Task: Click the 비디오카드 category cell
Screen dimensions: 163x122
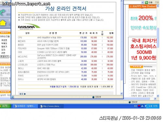Action: coord(22,57)
